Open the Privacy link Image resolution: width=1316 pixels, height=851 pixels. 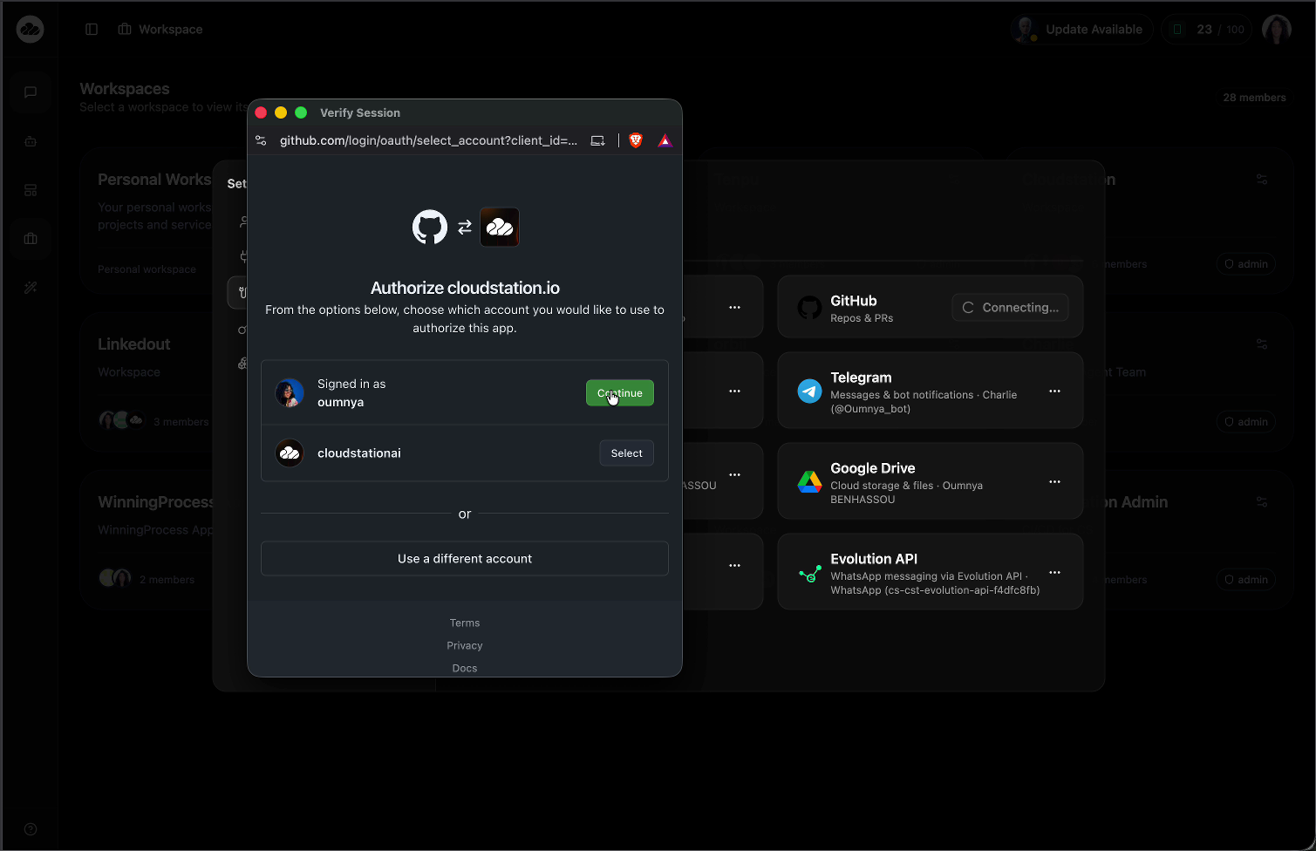[x=465, y=645]
